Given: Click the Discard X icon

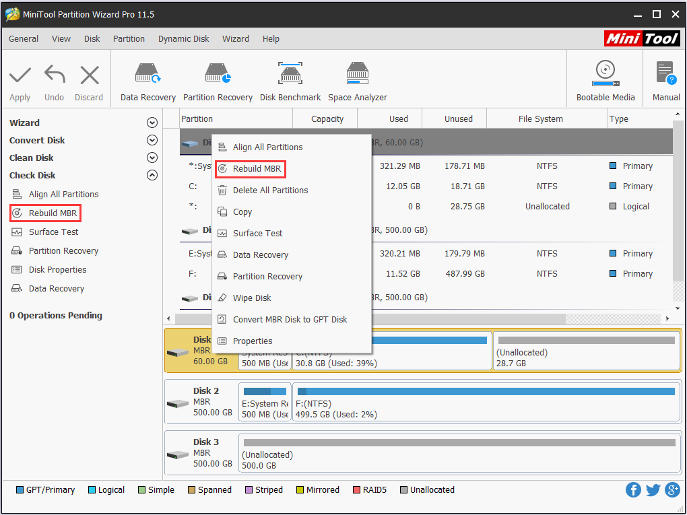Looking at the screenshot, I should click(x=90, y=75).
